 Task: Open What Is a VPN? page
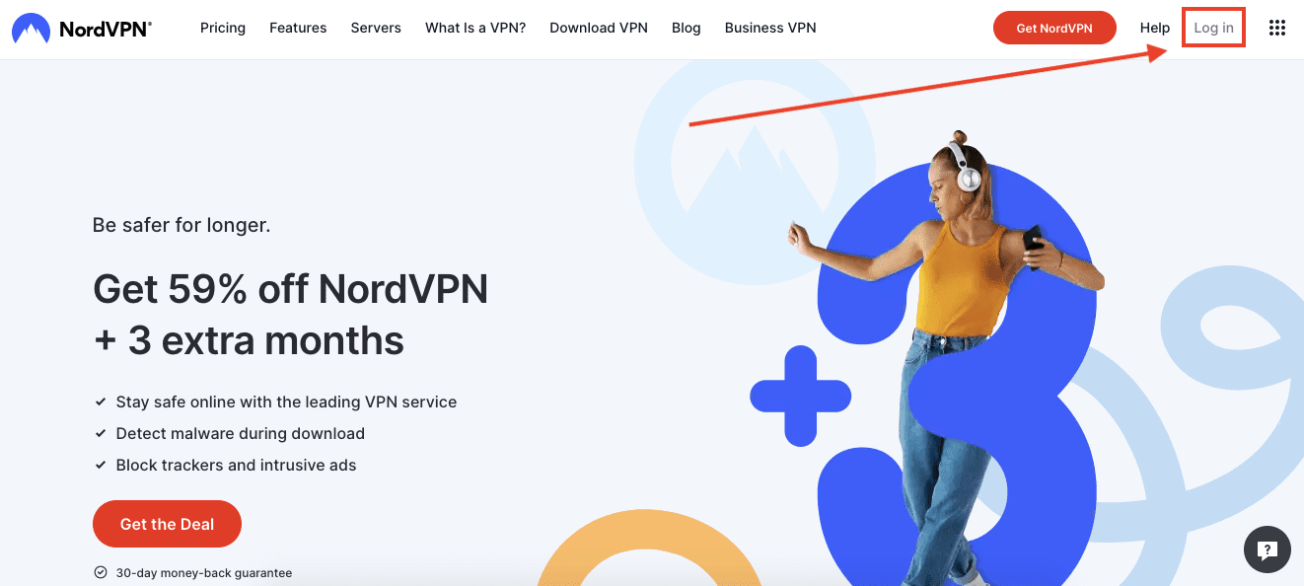475,28
